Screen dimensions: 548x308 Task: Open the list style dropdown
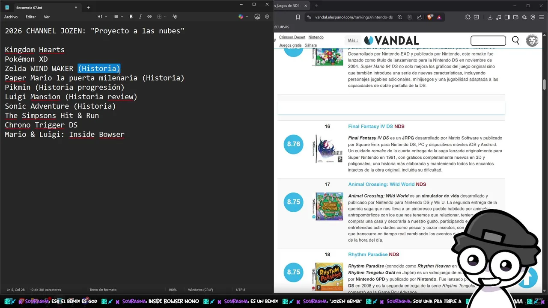pos(118,17)
